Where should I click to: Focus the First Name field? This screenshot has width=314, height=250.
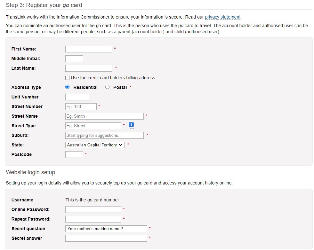coord(89,49)
